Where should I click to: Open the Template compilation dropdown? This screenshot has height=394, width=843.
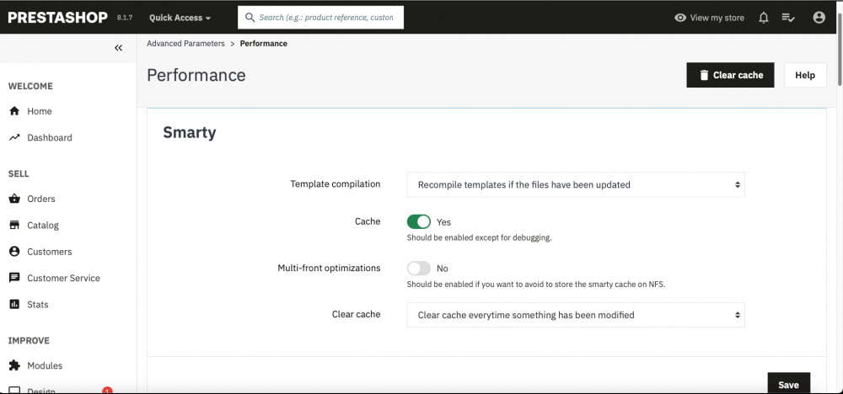(x=576, y=184)
